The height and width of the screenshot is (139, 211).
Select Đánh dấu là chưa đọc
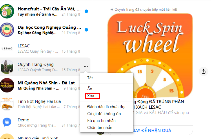point(107,107)
